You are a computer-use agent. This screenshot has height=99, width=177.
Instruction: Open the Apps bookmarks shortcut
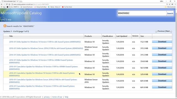pos(3,7)
